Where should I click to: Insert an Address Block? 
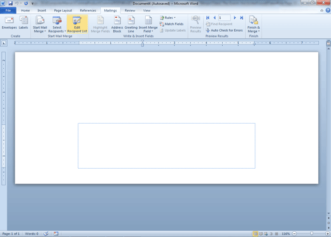pyautogui.click(x=117, y=24)
